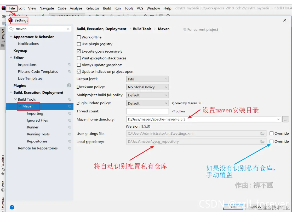This screenshot has width=292, height=212.
Task: Enable the Work offline checkbox
Action: coord(79,37)
